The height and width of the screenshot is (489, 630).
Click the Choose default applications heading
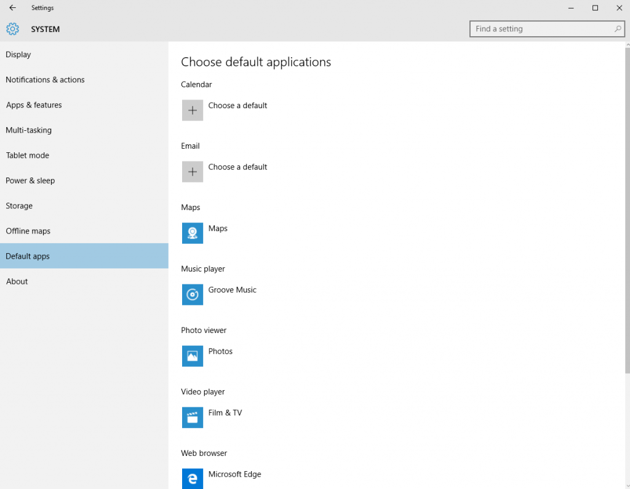coord(256,62)
